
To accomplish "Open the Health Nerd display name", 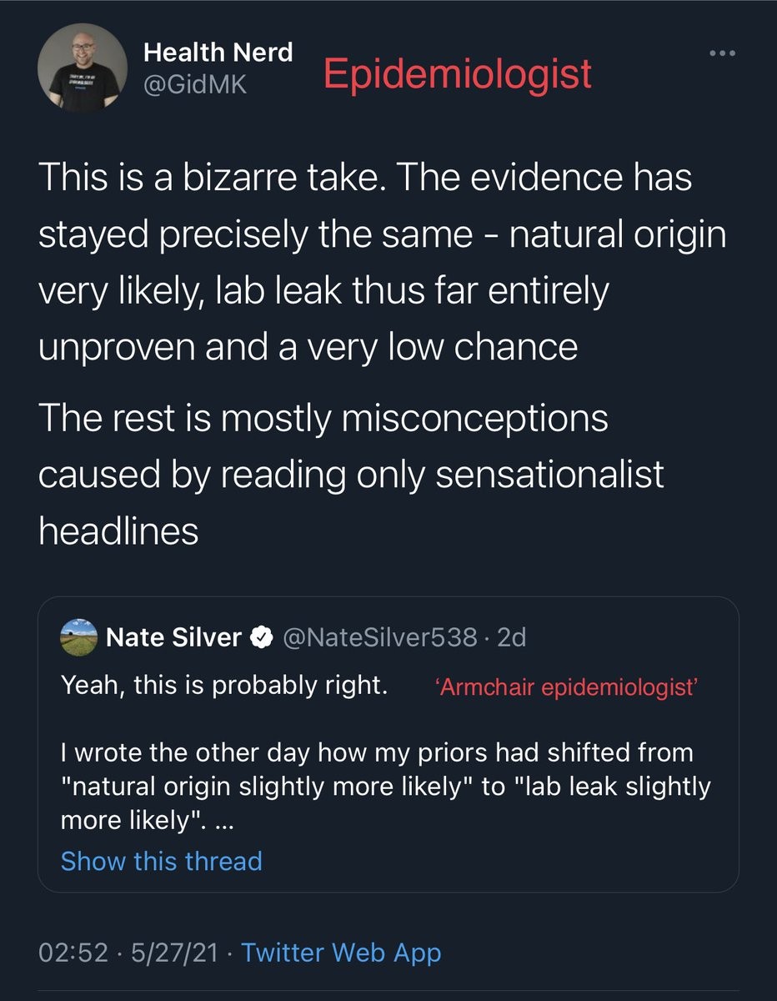I will (x=218, y=53).
